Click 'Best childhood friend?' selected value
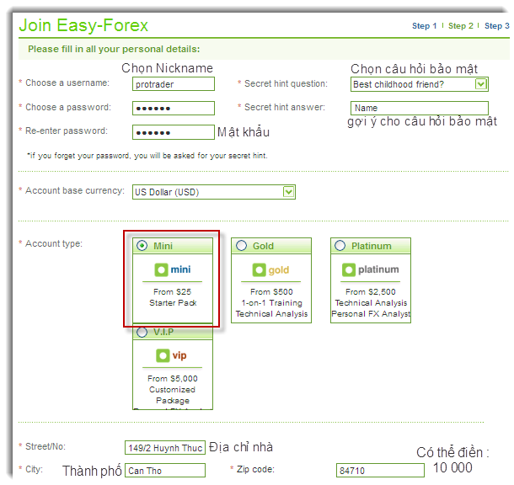 (x=399, y=84)
